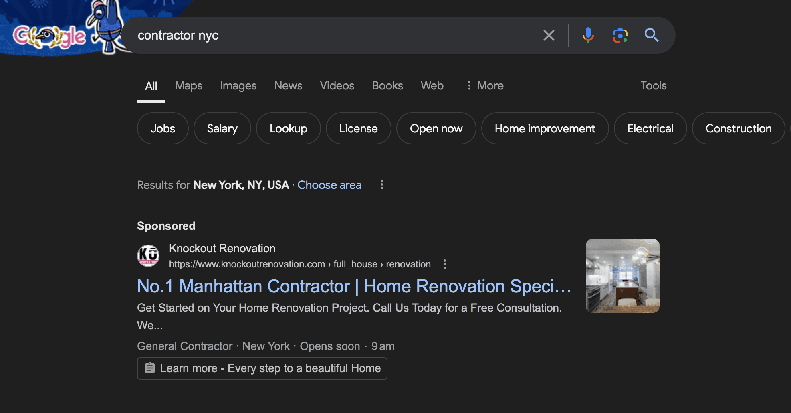Click the kitchen thumbnail in the sponsored ad
The image size is (791, 413).
(x=622, y=275)
